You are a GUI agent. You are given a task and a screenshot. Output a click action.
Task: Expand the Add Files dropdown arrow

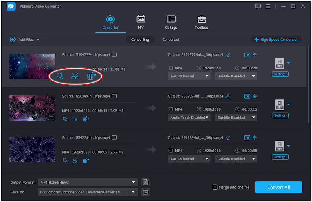coord(38,40)
